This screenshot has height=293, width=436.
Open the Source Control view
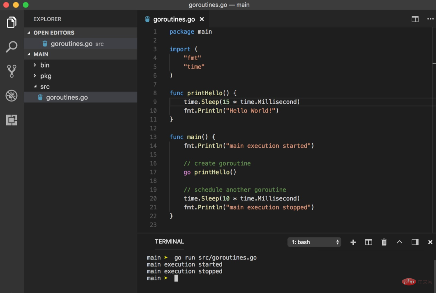click(12, 71)
